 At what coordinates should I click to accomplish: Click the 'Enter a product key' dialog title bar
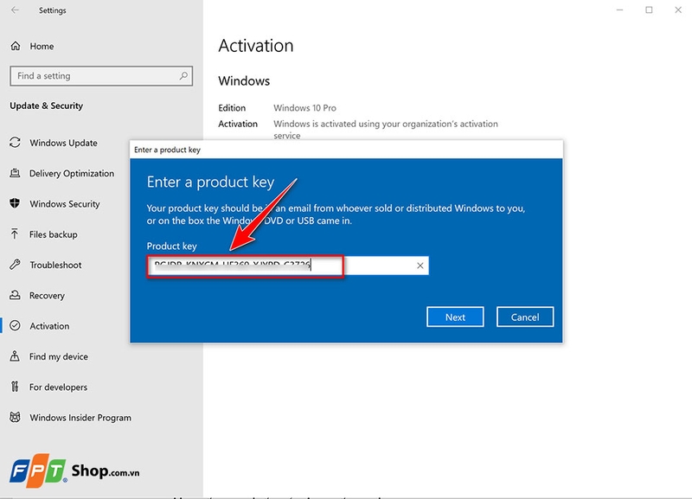(x=347, y=150)
